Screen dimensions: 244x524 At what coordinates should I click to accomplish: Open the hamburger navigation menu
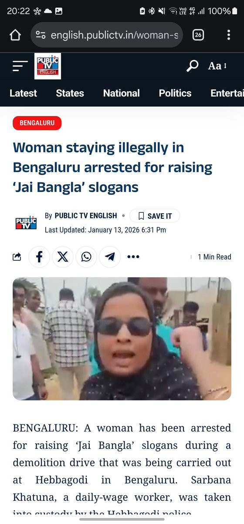[x=20, y=66]
